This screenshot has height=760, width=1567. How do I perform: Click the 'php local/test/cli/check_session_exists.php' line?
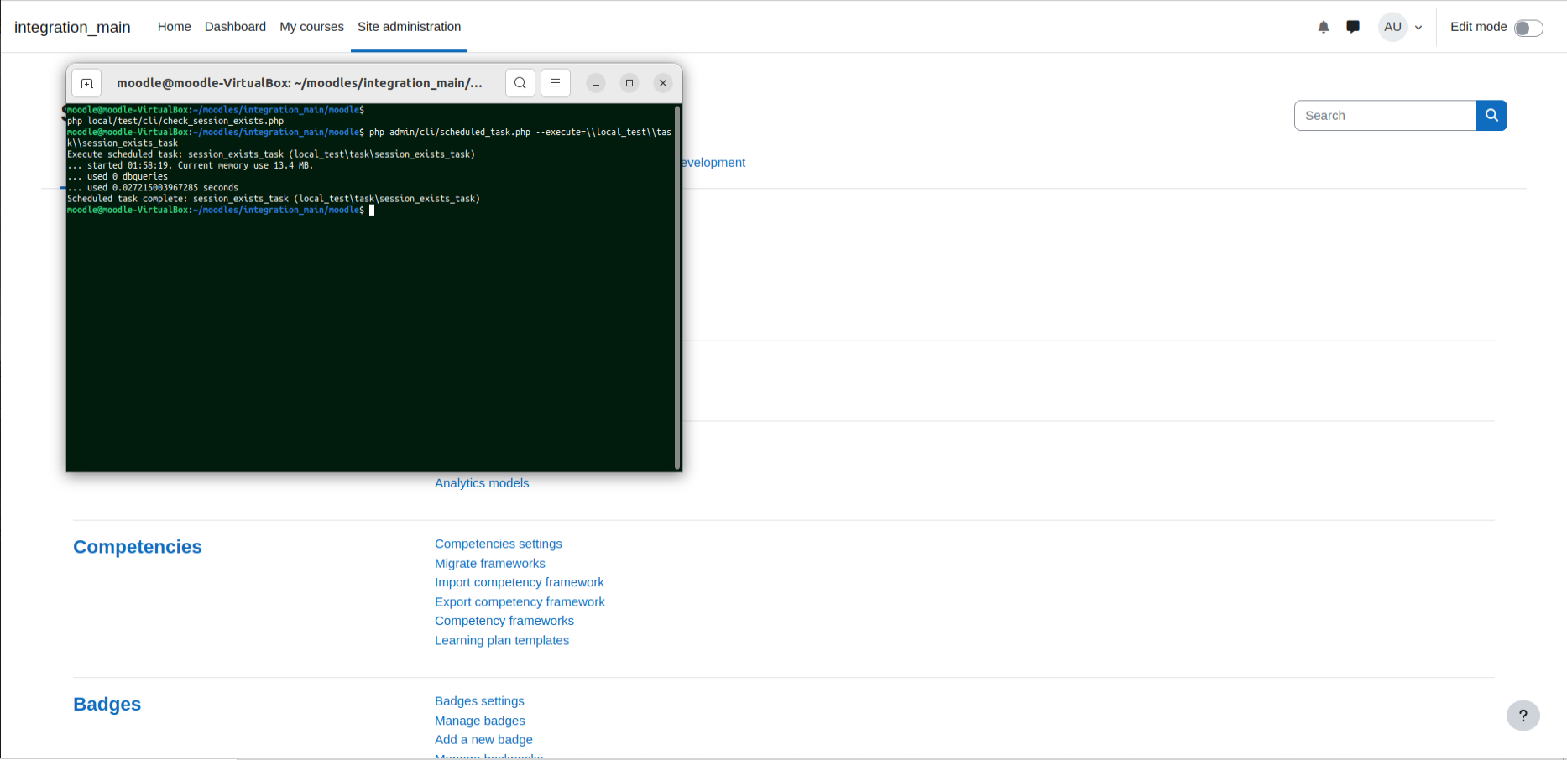pos(175,121)
